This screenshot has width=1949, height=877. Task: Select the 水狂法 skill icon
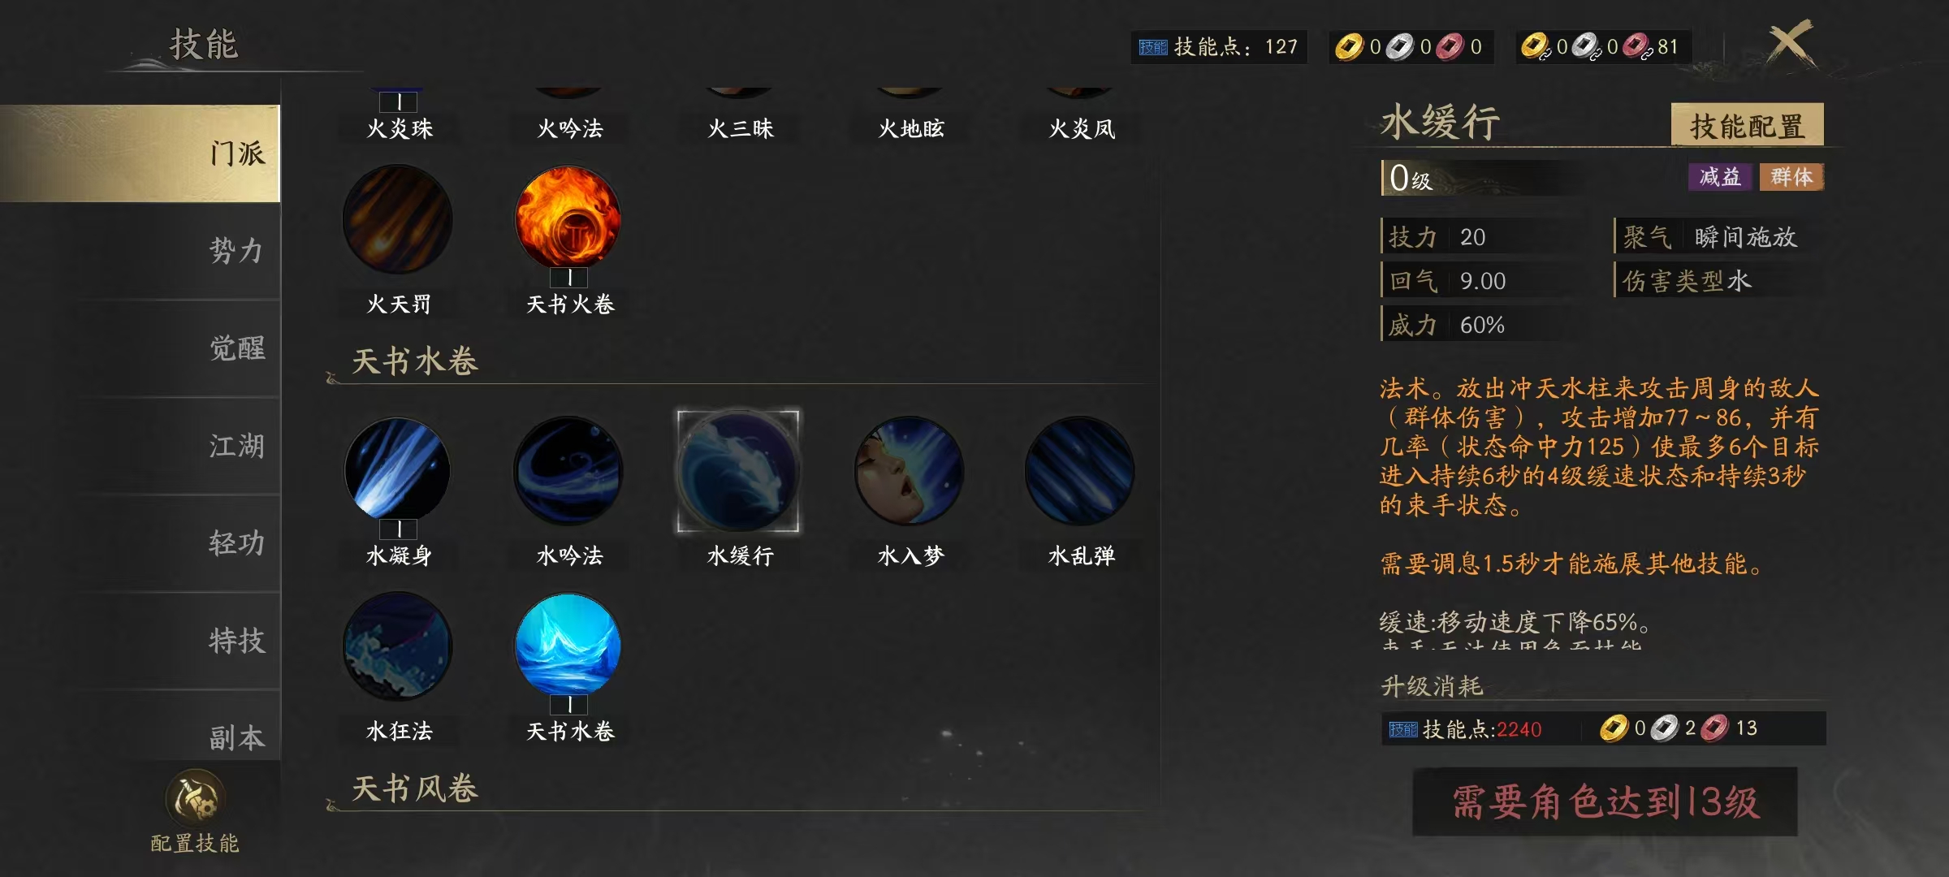tap(398, 646)
